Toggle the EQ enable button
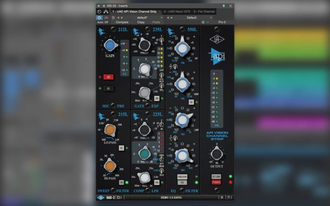 (182, 182)
